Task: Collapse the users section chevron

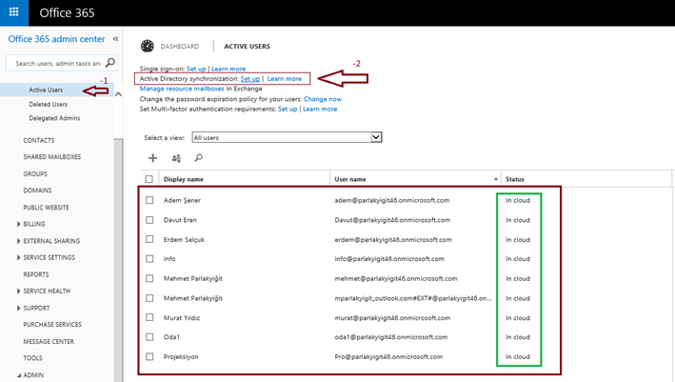Action: tap(118, 94)
